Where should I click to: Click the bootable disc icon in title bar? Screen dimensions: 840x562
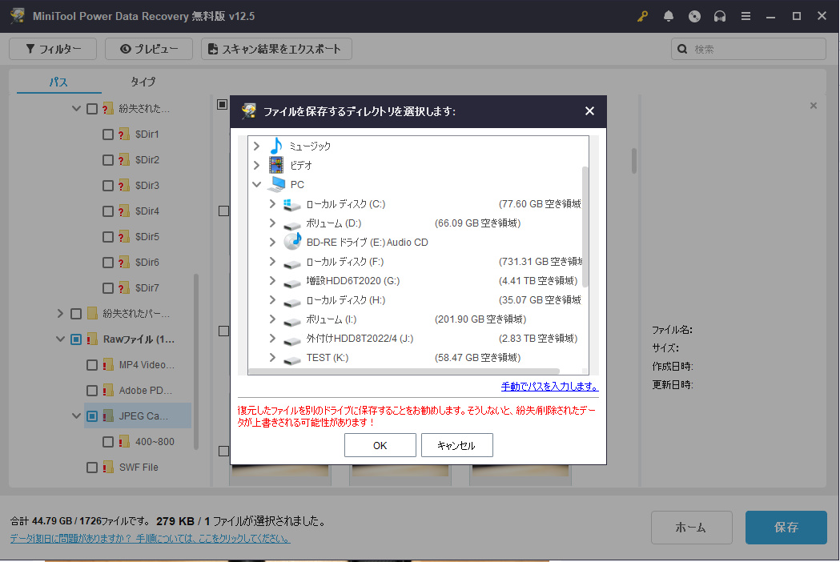click(694, 17)
